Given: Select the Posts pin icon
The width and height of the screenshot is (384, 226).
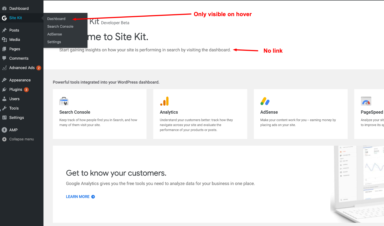Looking at the screenshot, I should 4,30.
